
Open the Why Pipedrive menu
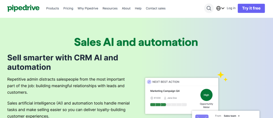click(x=88, y=8)
